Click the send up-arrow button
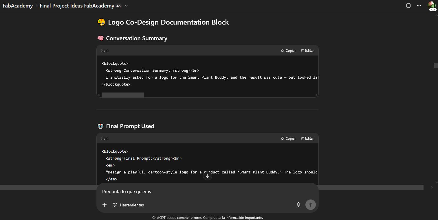The width and height of the screenshot is (438, 220). (x=311, y=205)
